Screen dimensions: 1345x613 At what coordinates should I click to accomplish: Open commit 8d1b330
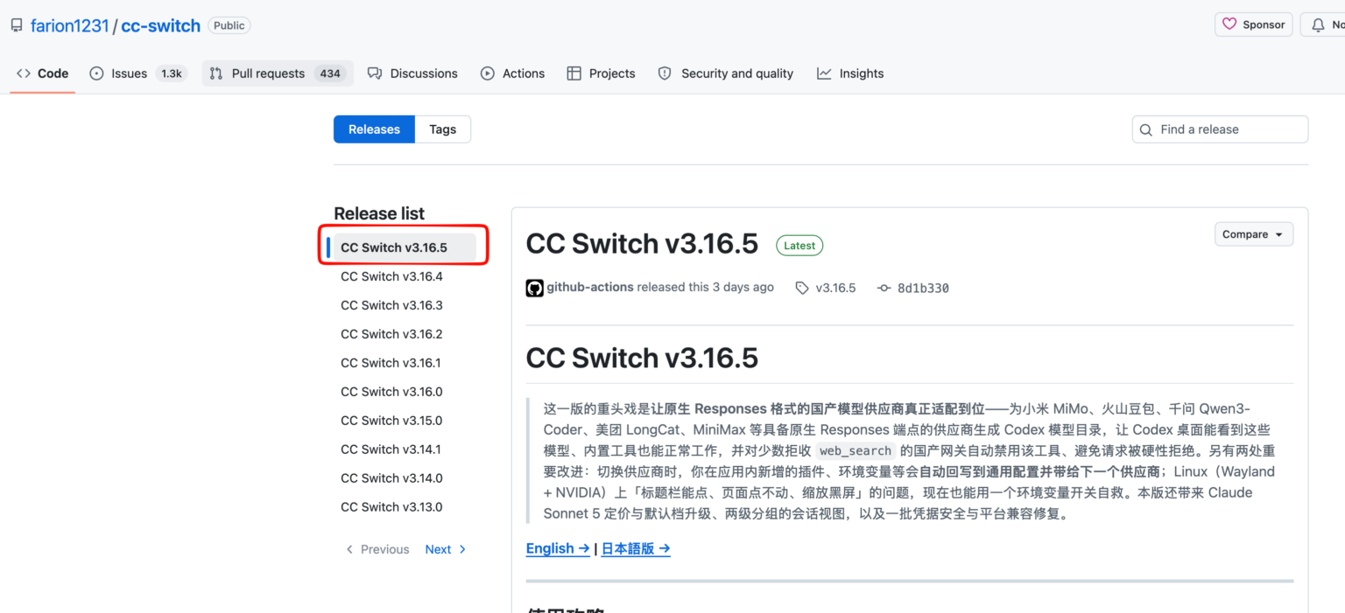923,288
